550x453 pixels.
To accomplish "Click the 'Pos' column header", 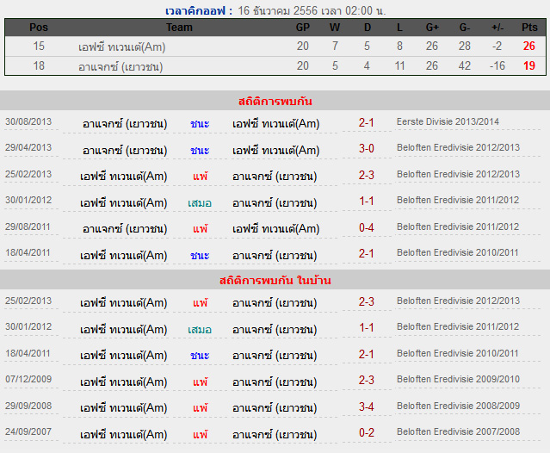I will tap(39, 28).
